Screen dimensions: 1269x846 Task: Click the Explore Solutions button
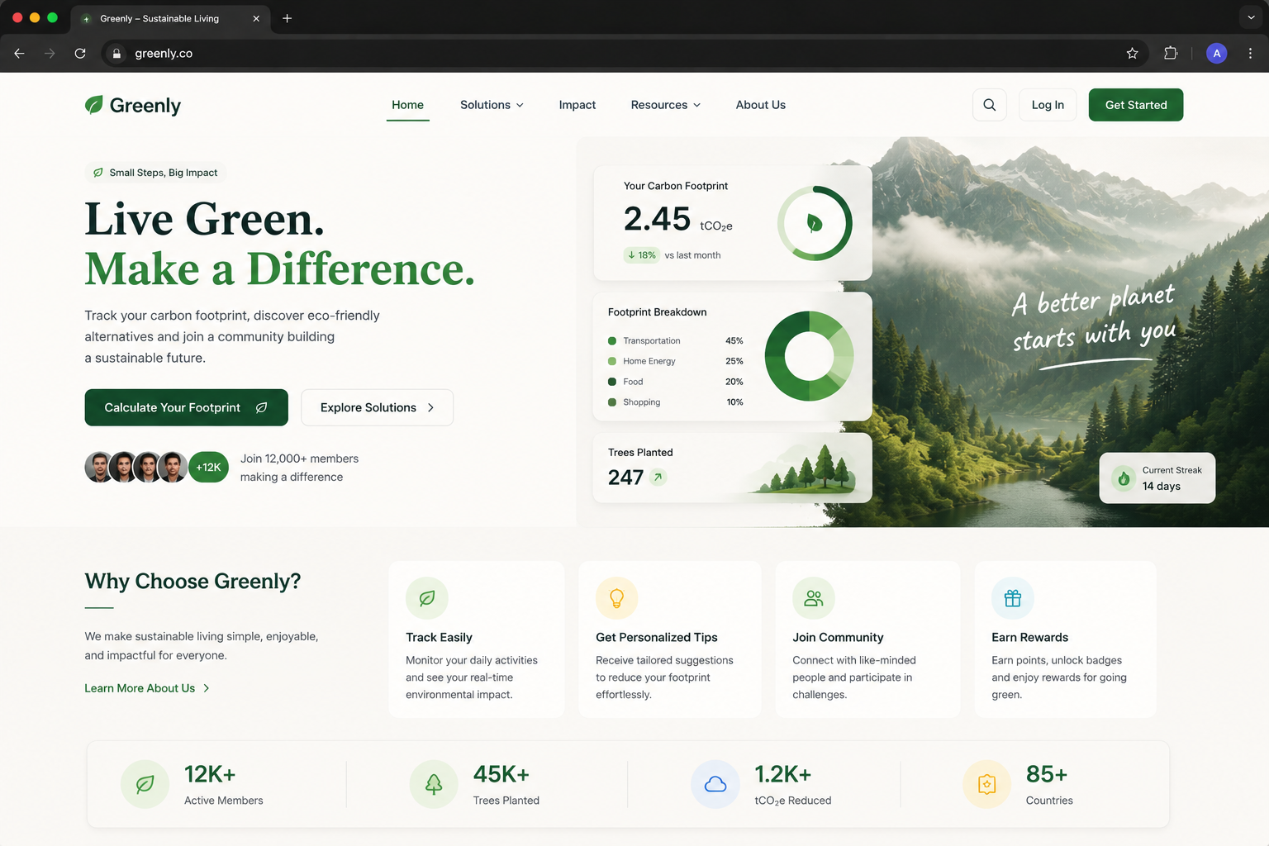tap(377, 407)
